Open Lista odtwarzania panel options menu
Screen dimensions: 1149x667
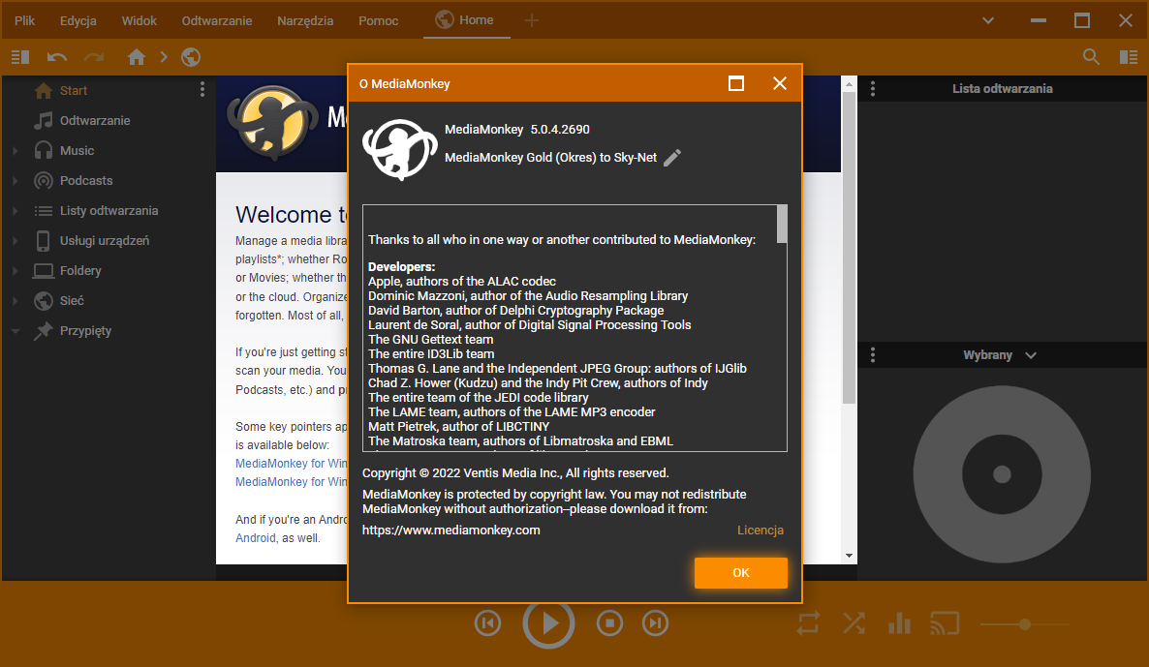873,89
